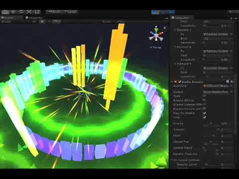239x179 pixels.
Task: Toggle the Pivot handle position button
Action: 54,12
